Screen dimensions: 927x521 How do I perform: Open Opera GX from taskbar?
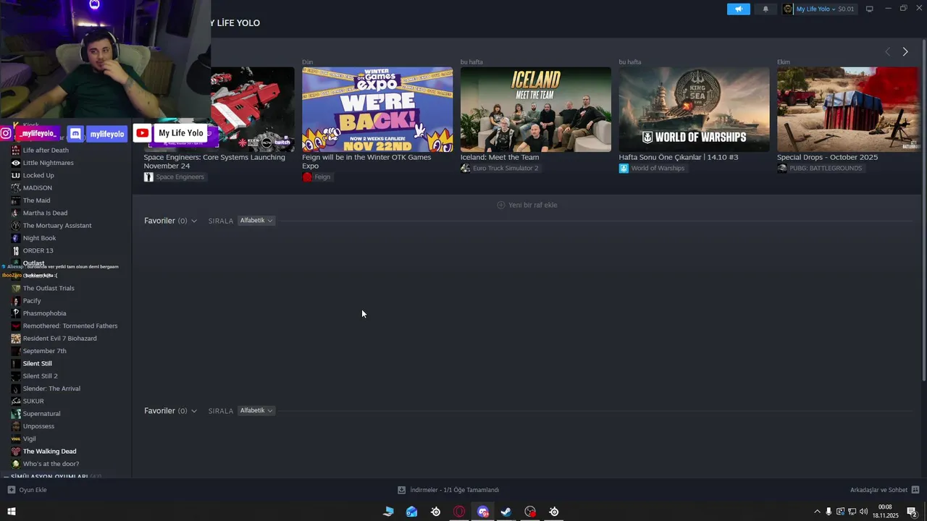click(x=459, y=512)
